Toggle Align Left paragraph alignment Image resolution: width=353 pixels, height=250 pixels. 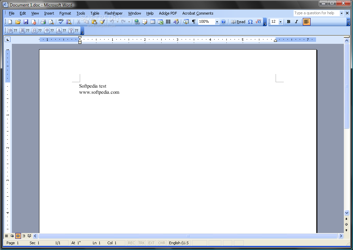click(x=306, y=22)
